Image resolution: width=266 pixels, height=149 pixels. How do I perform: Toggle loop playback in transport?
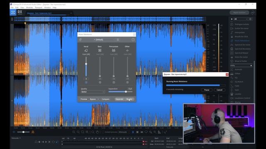tap(53, 142)
